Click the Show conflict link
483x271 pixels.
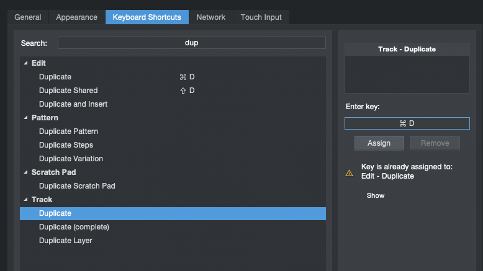point(376,195)
